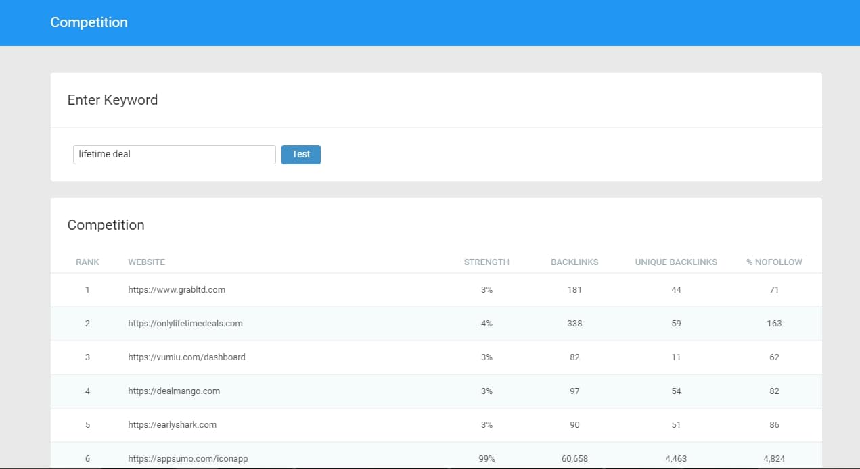This screenshot has height=469, width=860.
Task: Sort by the Strength column header
Action: [486, 262]
